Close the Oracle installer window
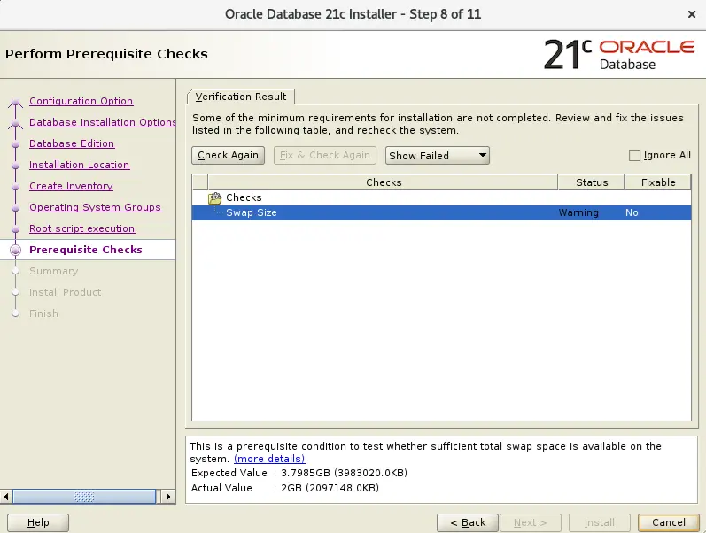This screenshot has width=706, height=533. click(x=692, y=14)
